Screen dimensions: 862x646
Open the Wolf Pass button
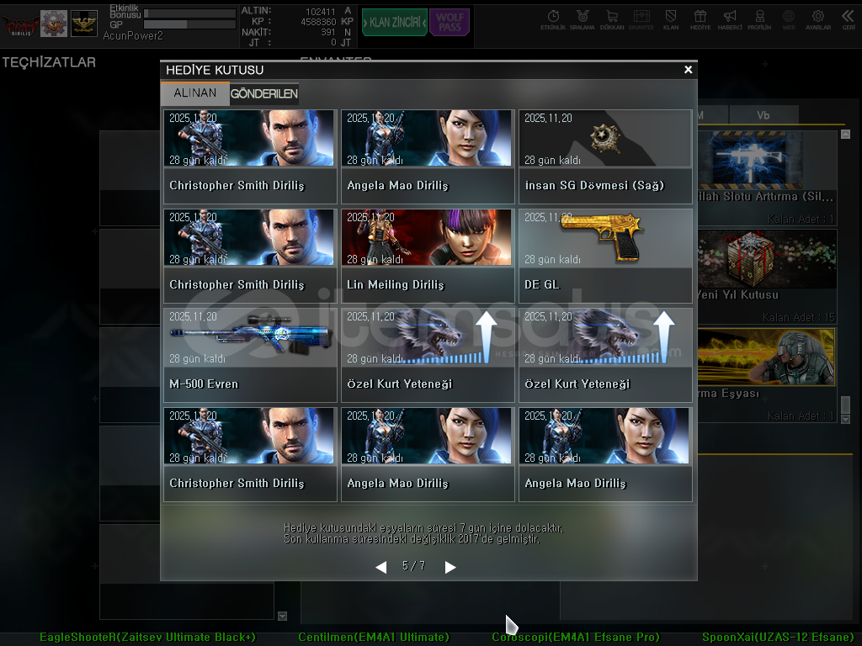450,22
